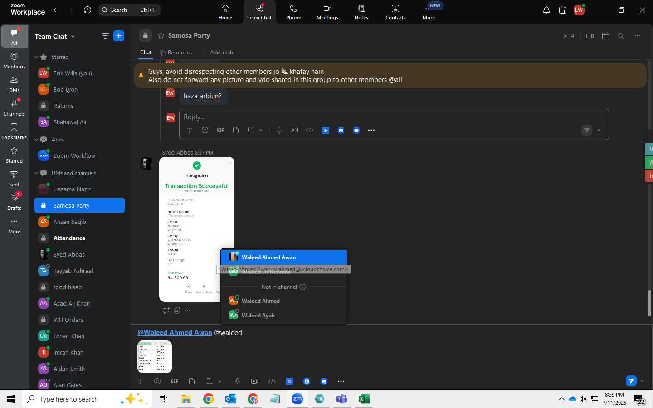Open the food hisab channel
This screenshot has width=653, height=408.
(x=79, y=287)
